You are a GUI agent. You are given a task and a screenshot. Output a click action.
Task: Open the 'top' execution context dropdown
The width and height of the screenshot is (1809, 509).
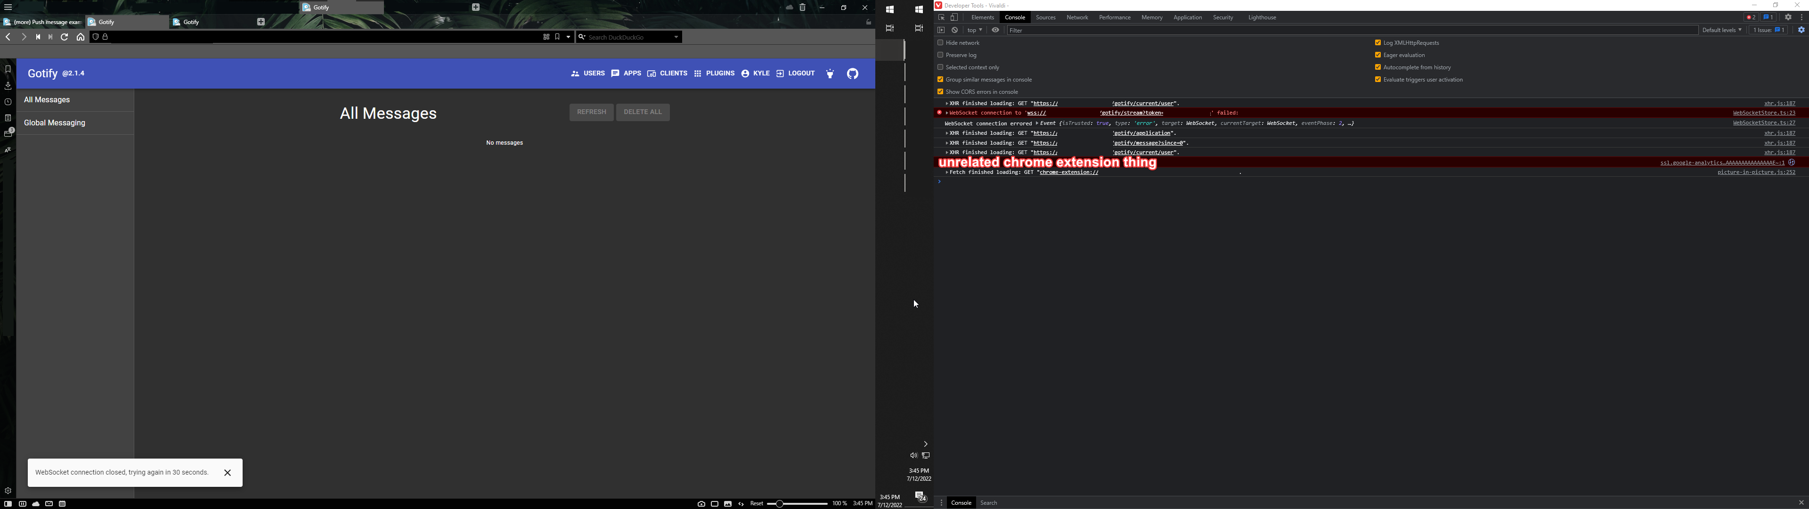click(974, 30)
